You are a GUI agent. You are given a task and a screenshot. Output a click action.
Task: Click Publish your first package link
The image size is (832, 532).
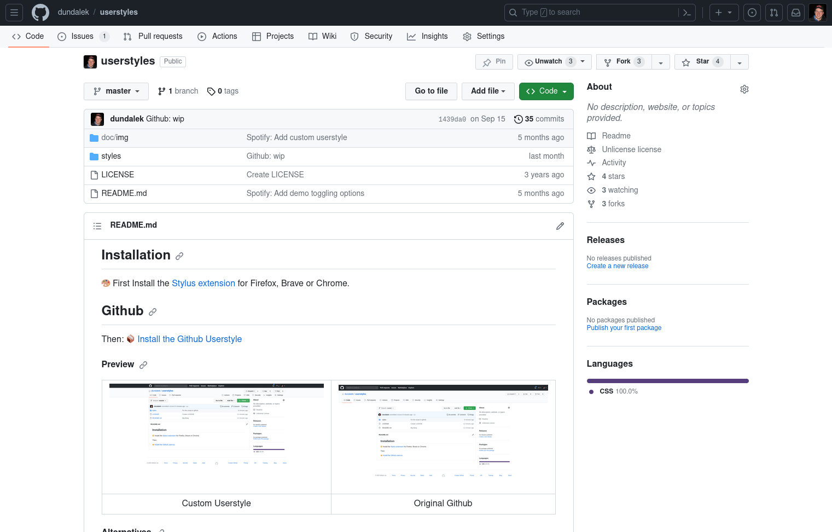624,328
